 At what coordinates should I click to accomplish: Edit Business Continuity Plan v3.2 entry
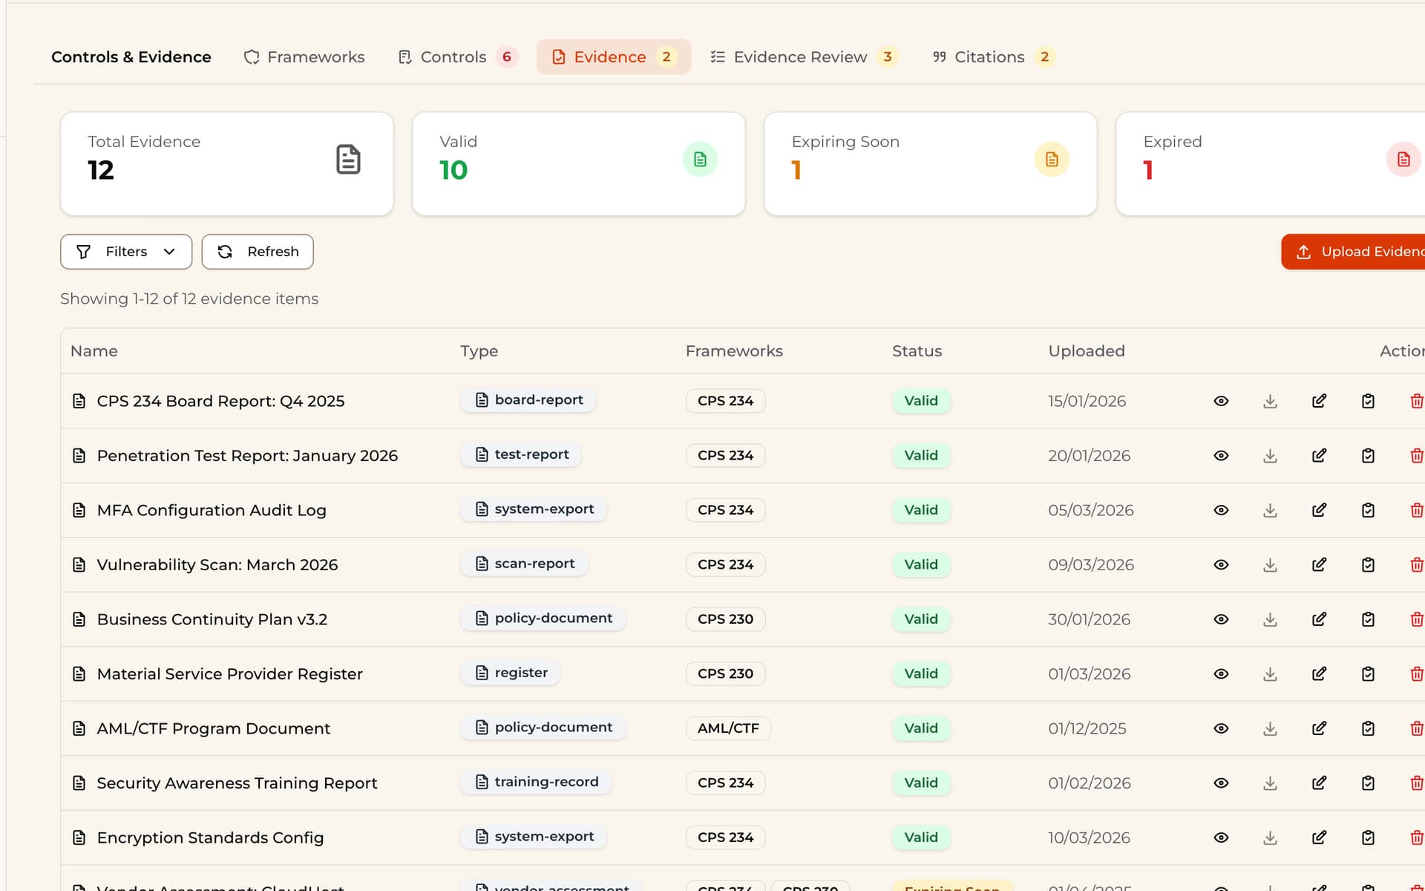[x=1319, y=619]
